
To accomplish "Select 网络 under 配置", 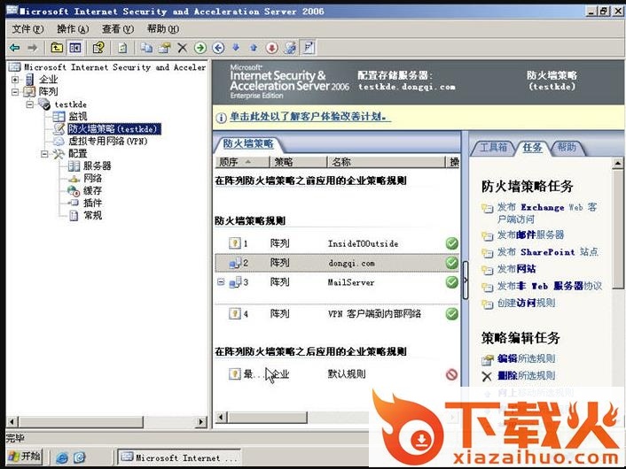I will tap(92, 178).
